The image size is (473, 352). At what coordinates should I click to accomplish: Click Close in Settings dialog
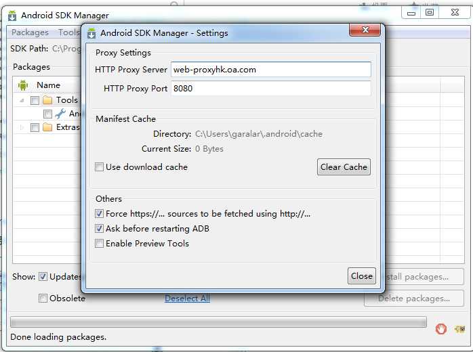(362, 276)
